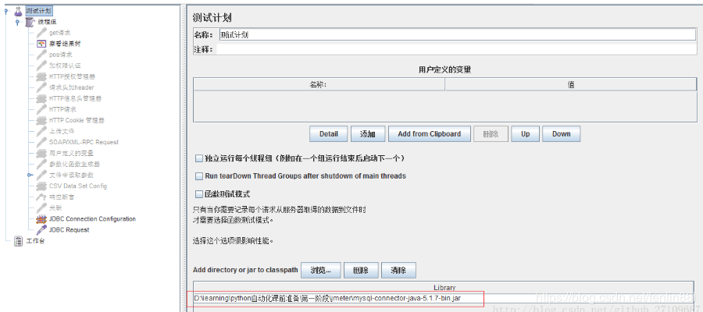Click the 线程组 thread spool icon
This screenshot has width=703, height=312.
30,22
